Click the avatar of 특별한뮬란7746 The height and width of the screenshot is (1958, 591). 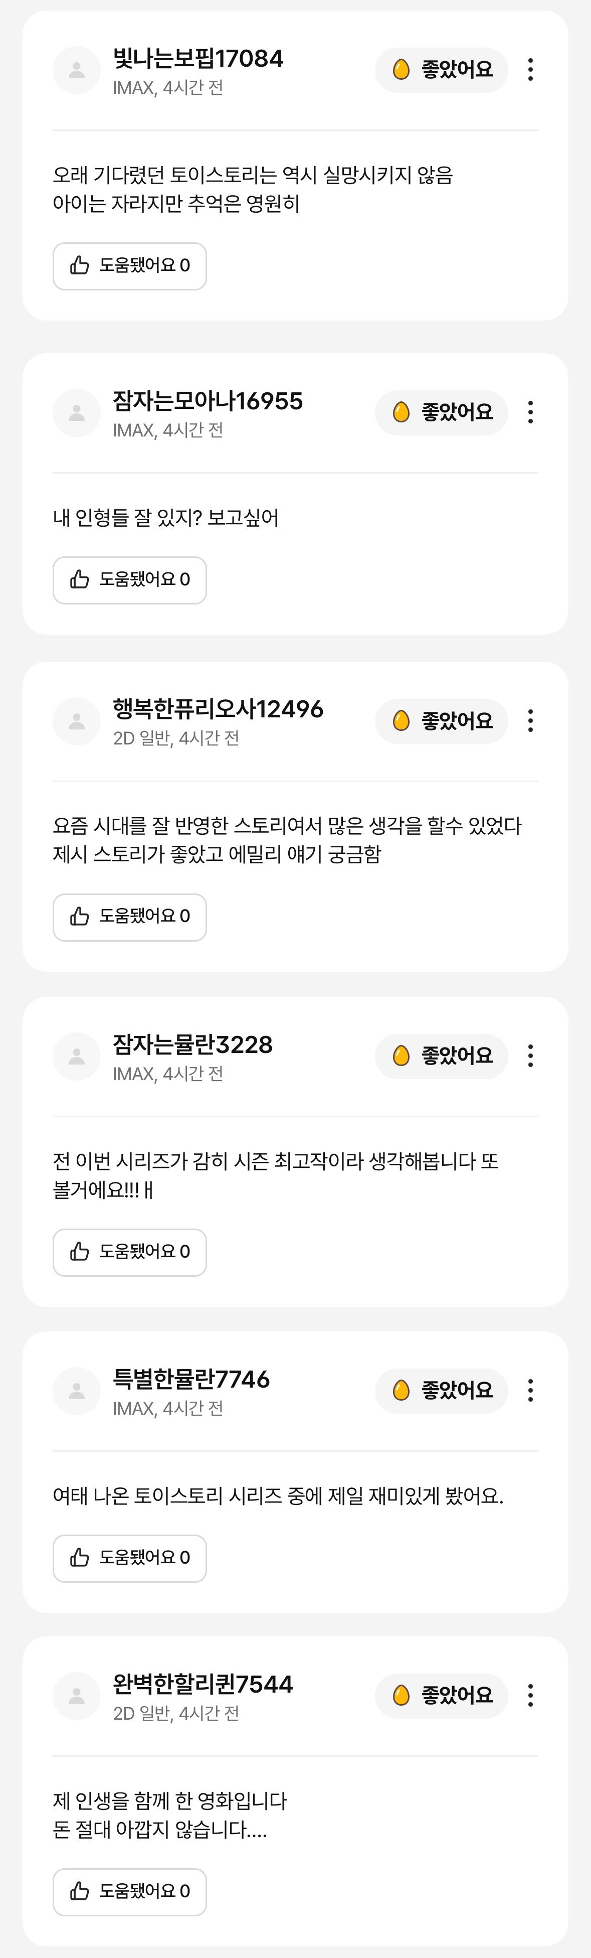(x=77, y=1391)
